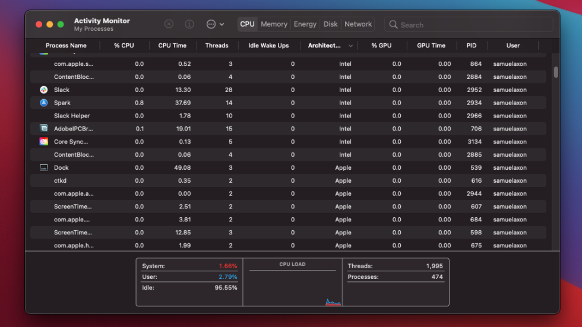
Task: Switch to the Memory tab
Action: [x=274, y=24]
